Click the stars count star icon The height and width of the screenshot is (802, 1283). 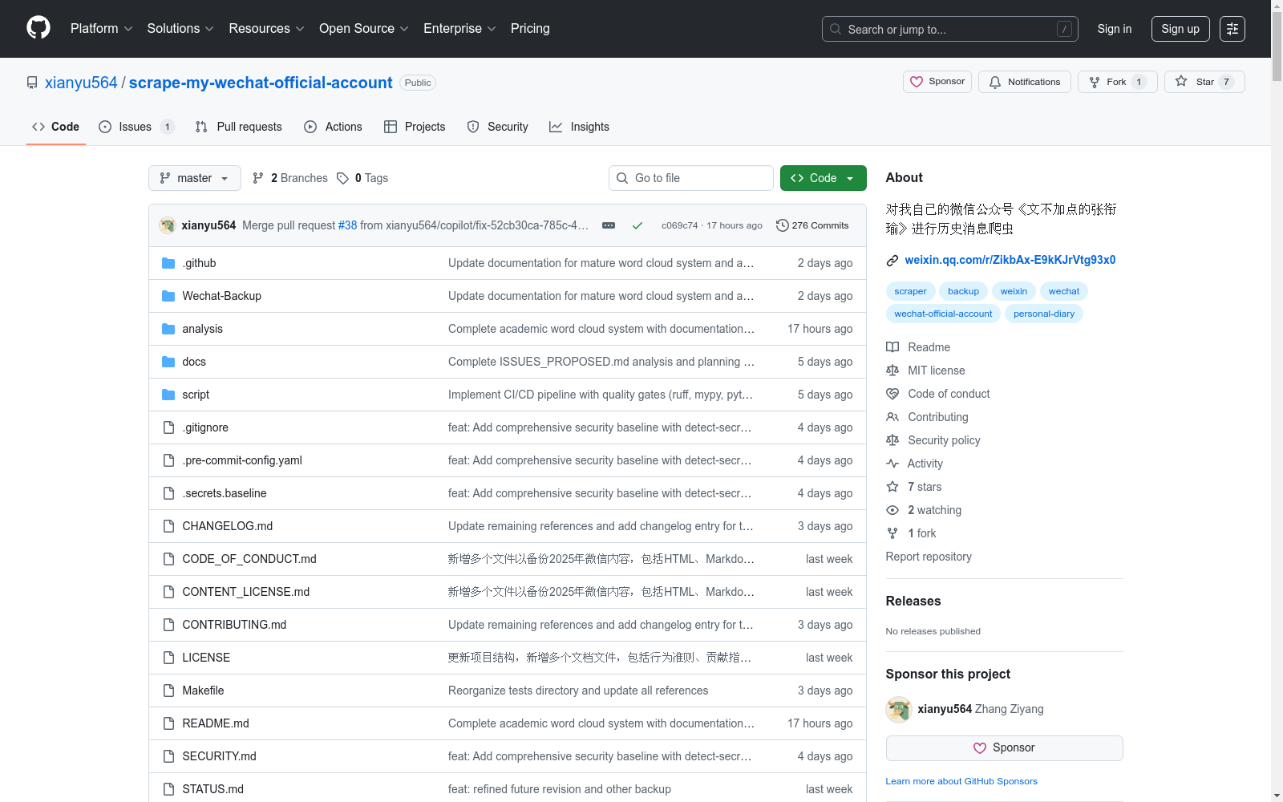(892, 487)
